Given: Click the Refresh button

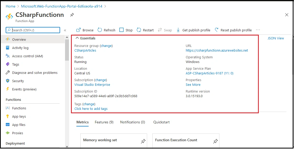Looking at the screenshot, I should (x=106, y=30).
